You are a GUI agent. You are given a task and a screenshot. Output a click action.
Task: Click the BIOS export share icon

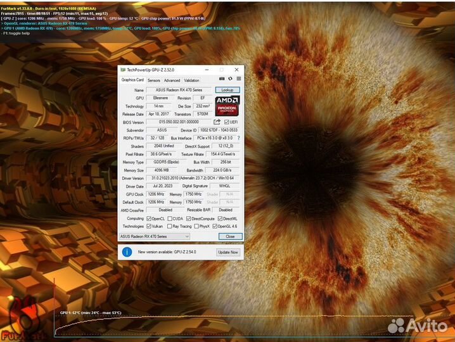[x=217, y=122]
